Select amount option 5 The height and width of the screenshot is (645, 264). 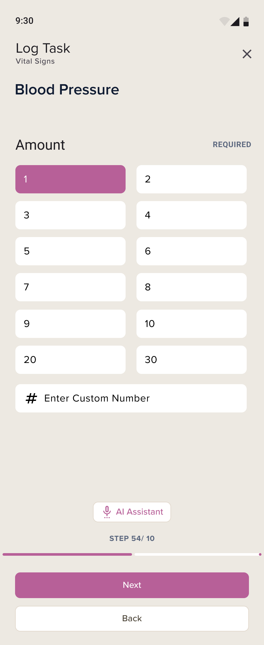click(x=70, y=251)
